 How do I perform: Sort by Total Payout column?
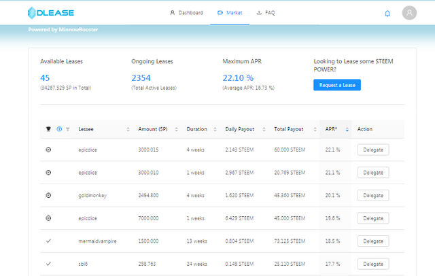tap(315, 129)
